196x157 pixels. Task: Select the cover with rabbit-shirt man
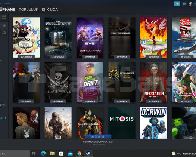[26, 123]
